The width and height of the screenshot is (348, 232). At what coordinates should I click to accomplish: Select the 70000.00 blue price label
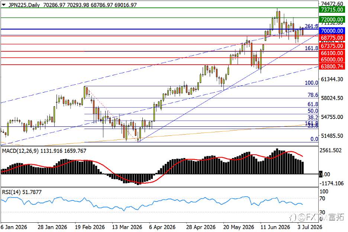332,30
